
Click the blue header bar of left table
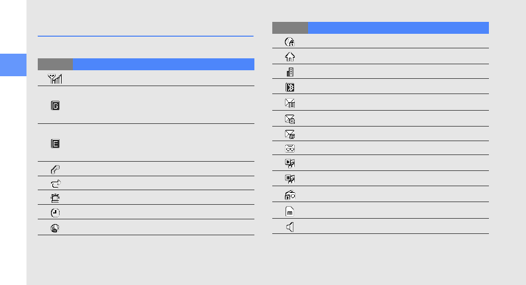[x=163, y=64]
